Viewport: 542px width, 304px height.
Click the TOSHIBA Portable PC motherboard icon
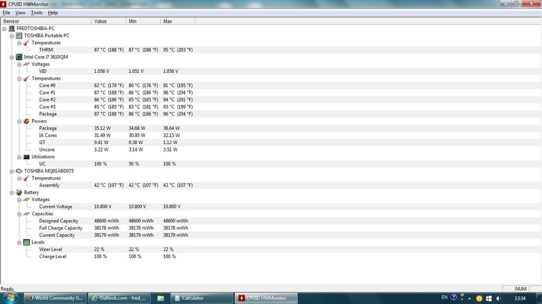(19, 36)
